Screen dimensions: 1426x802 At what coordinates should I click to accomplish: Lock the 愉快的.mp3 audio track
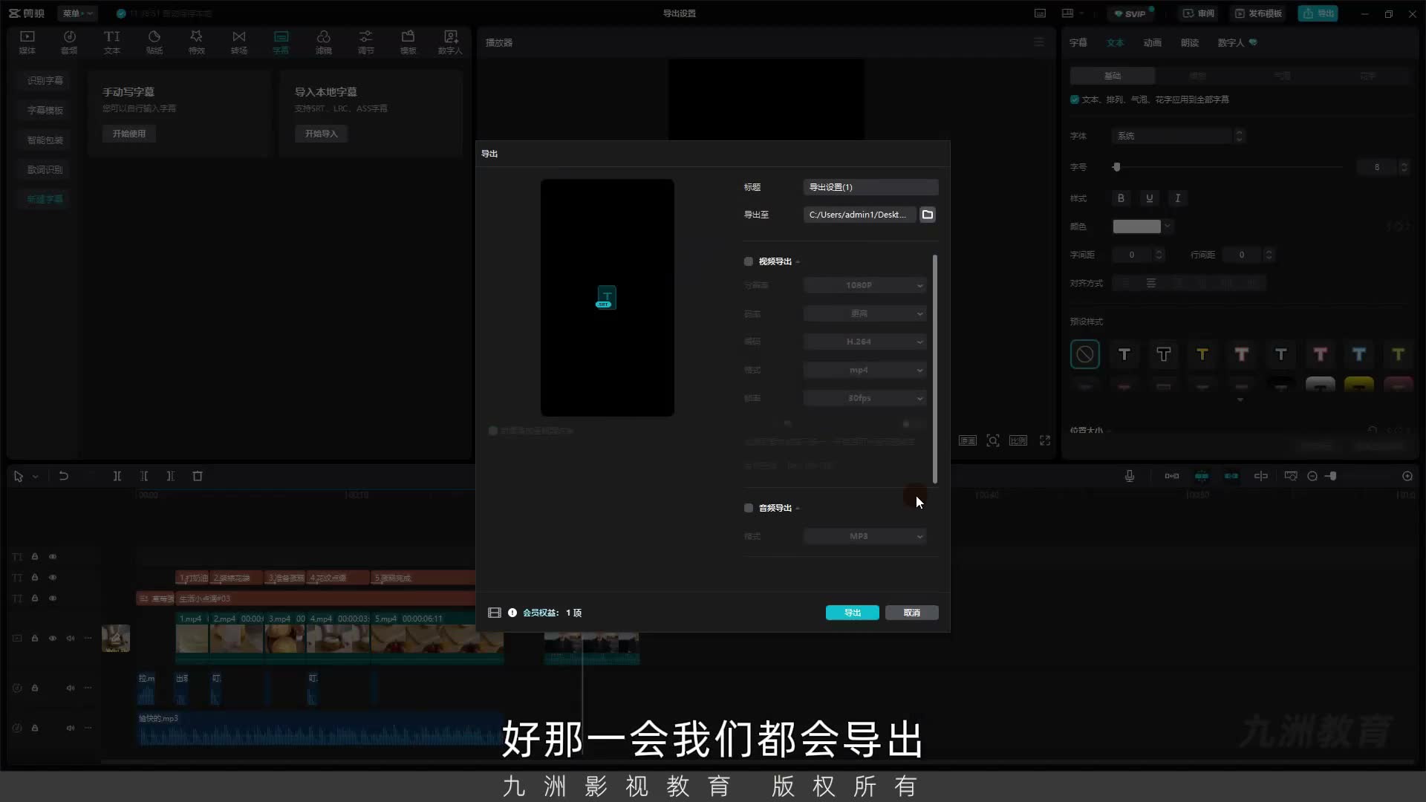click(x=34, y=728)
